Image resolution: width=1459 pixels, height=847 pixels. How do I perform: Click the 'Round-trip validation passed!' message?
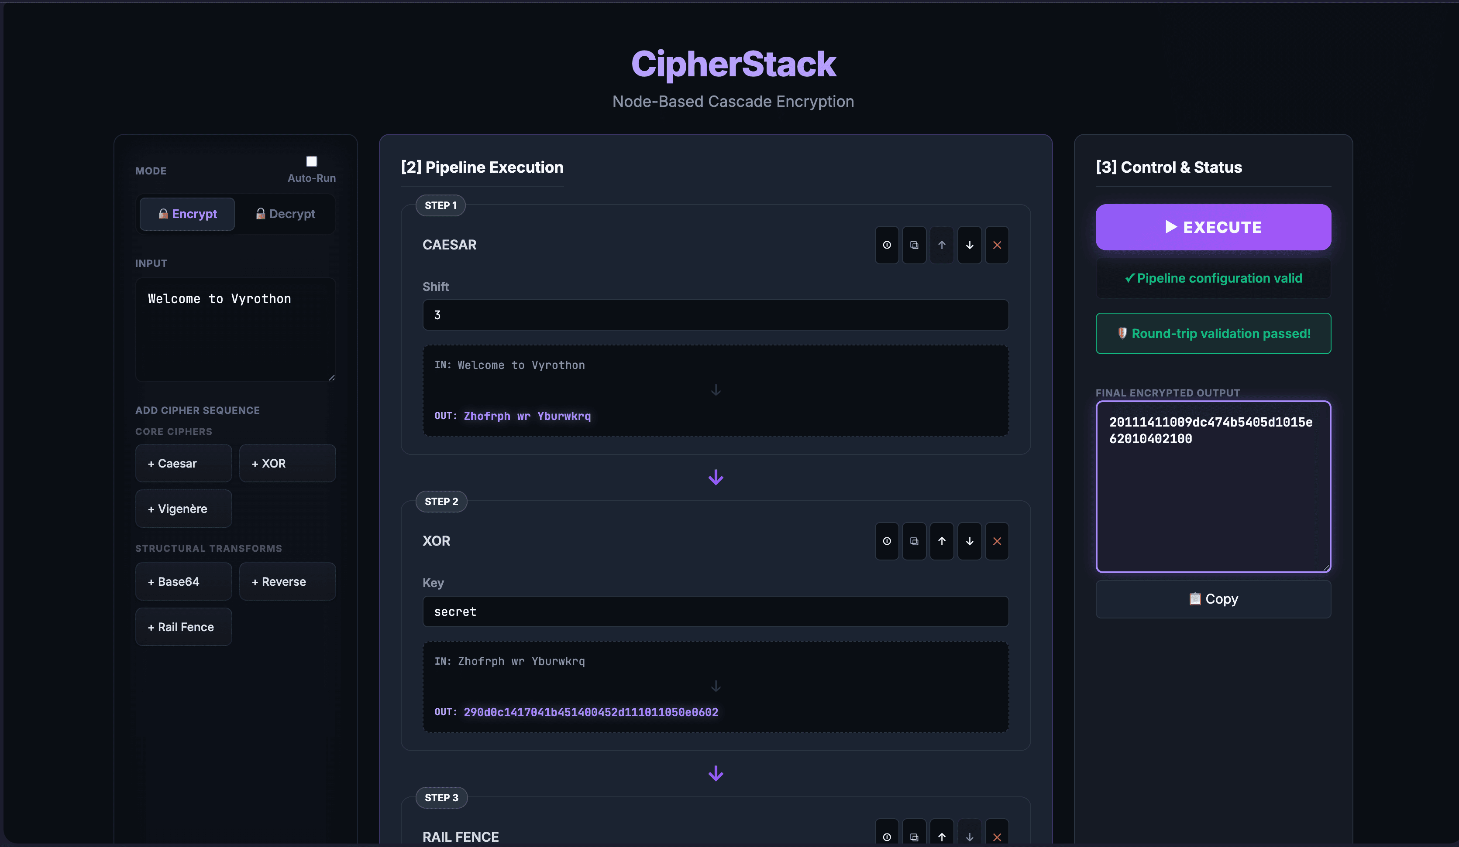pos(1213,333)
